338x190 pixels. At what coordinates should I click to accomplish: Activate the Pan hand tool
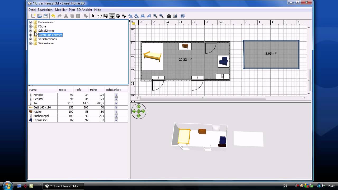100,16
